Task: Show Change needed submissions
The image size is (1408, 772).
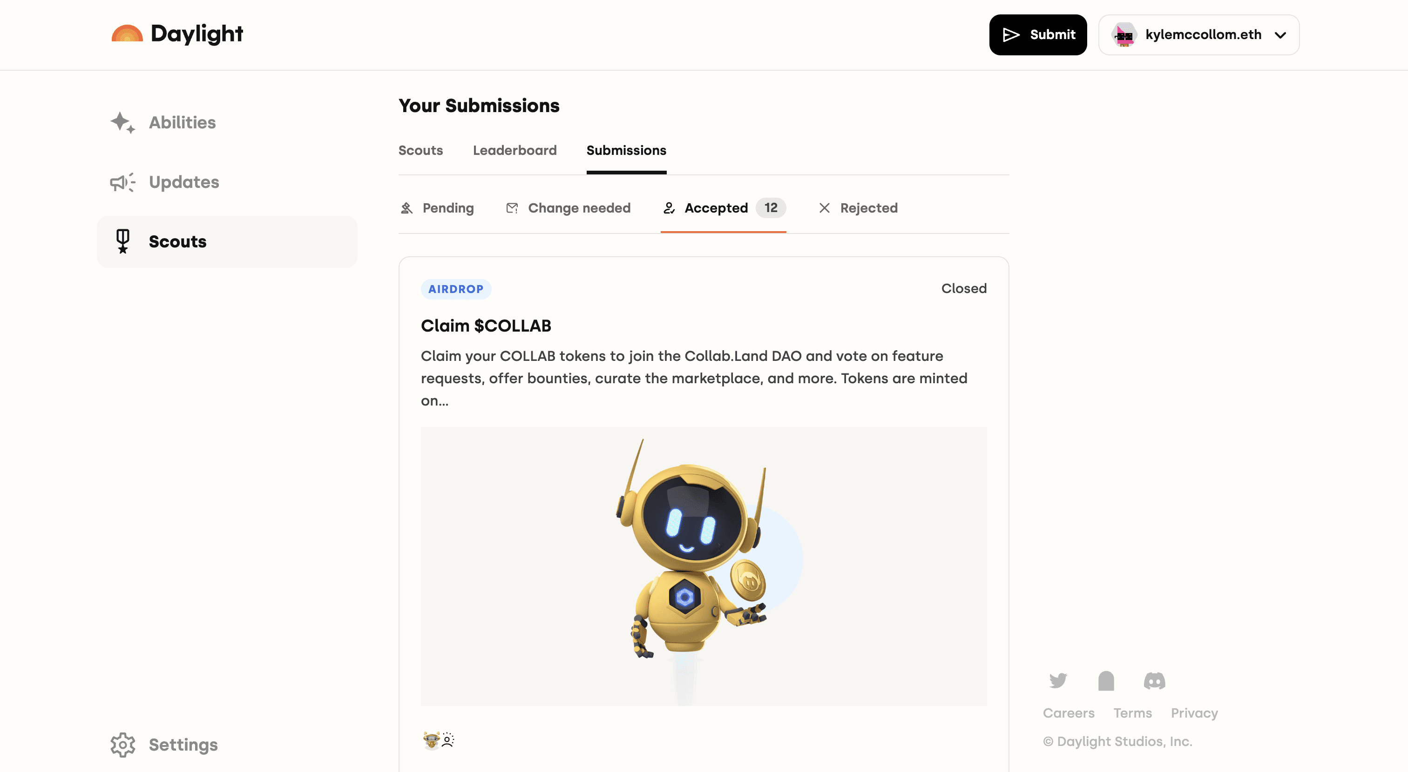Action: coord(568,208)
